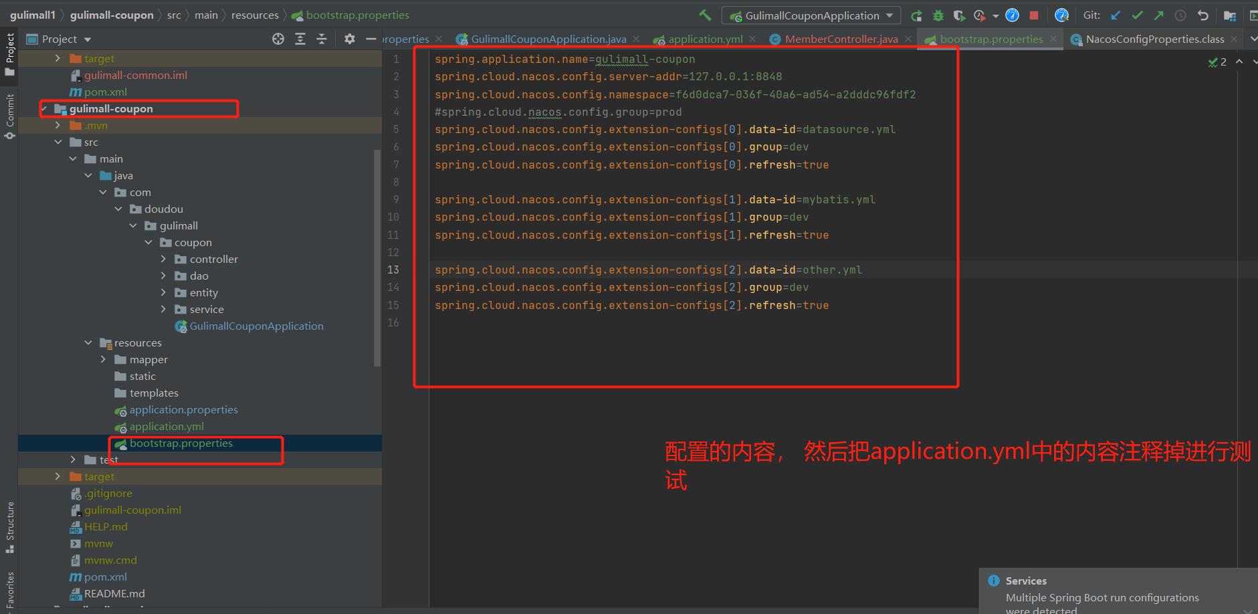Collapse the gulimall-coupon module node
1258x614 pixels.
point(44,108)
